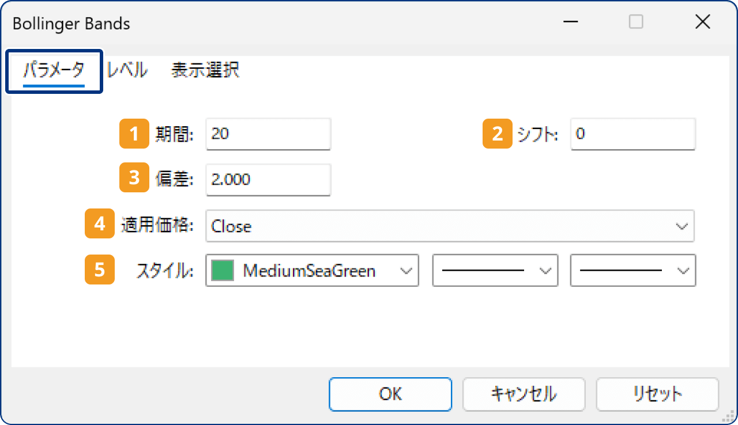Click the orange badge numbered 3

coord(134,178)
